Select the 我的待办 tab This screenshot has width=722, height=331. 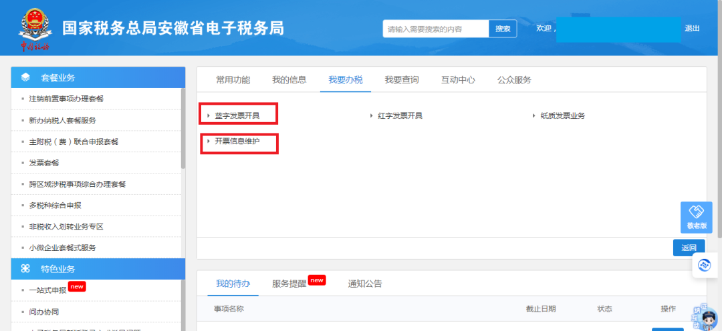[233, 284]
